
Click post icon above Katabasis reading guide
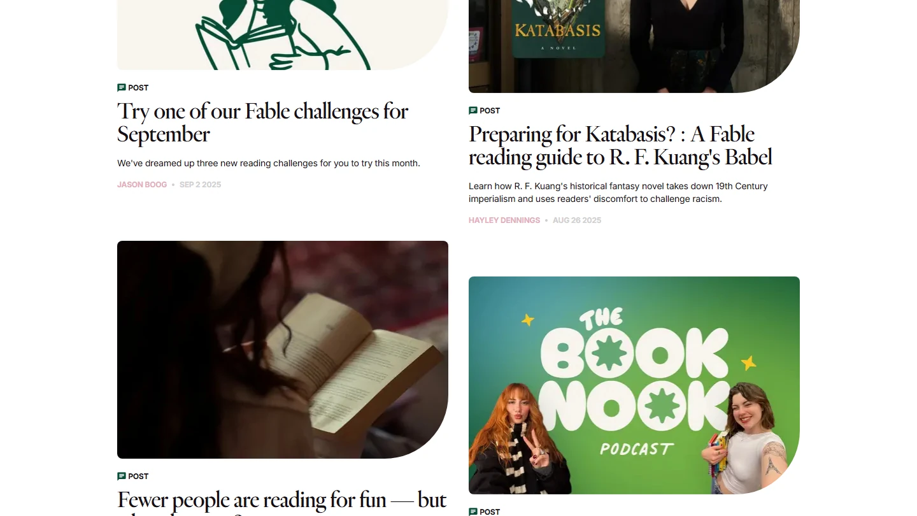[x=473, y=111]
